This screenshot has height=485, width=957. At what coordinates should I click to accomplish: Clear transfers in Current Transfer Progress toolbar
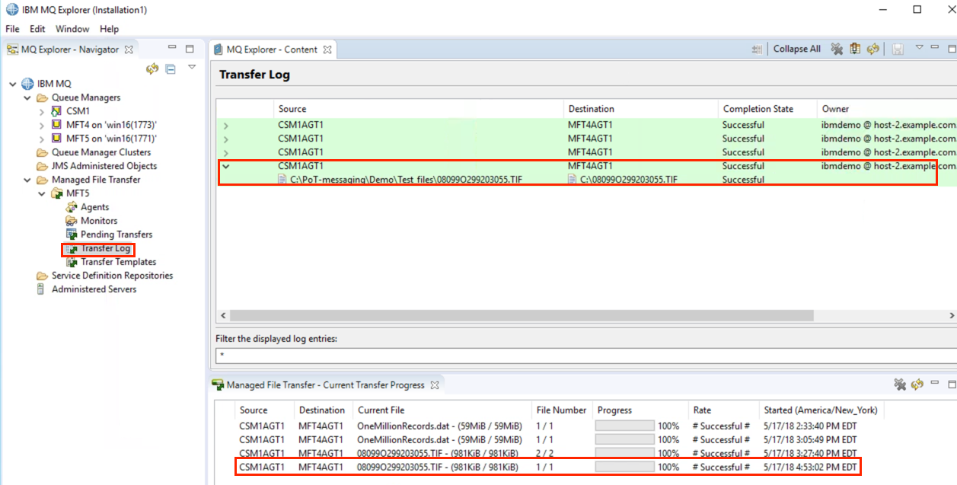(x=900, y=384)
